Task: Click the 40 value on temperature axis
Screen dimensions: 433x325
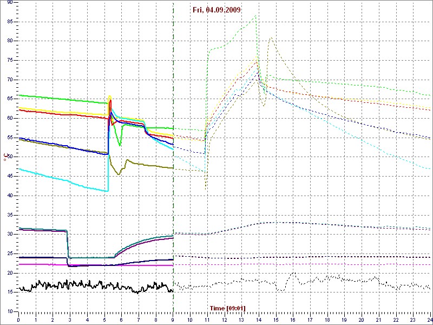Action: [10, 196]
